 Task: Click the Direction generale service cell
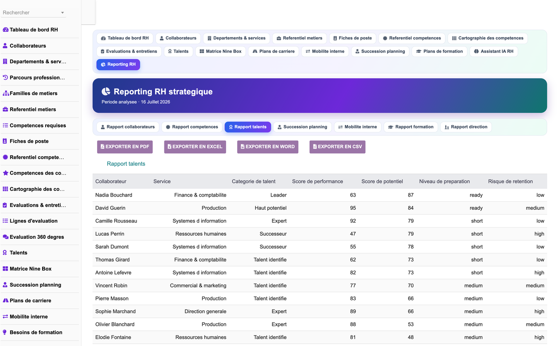tap(205, 312)
